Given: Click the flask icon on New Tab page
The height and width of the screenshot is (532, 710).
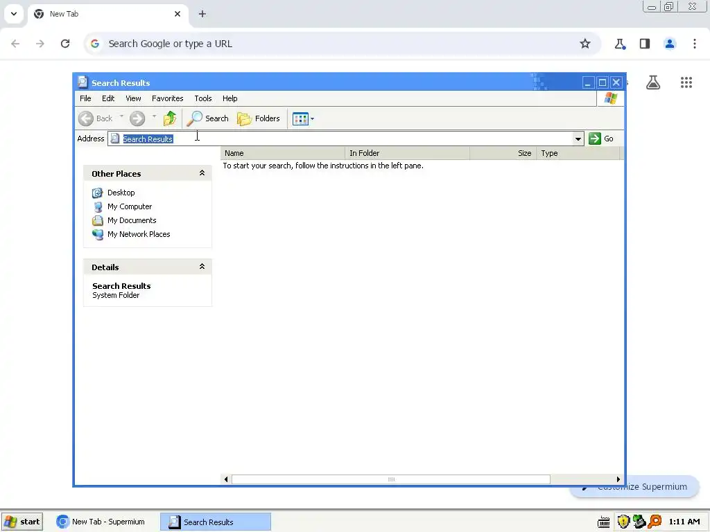Looking at the screenshot, I should 653,82.
